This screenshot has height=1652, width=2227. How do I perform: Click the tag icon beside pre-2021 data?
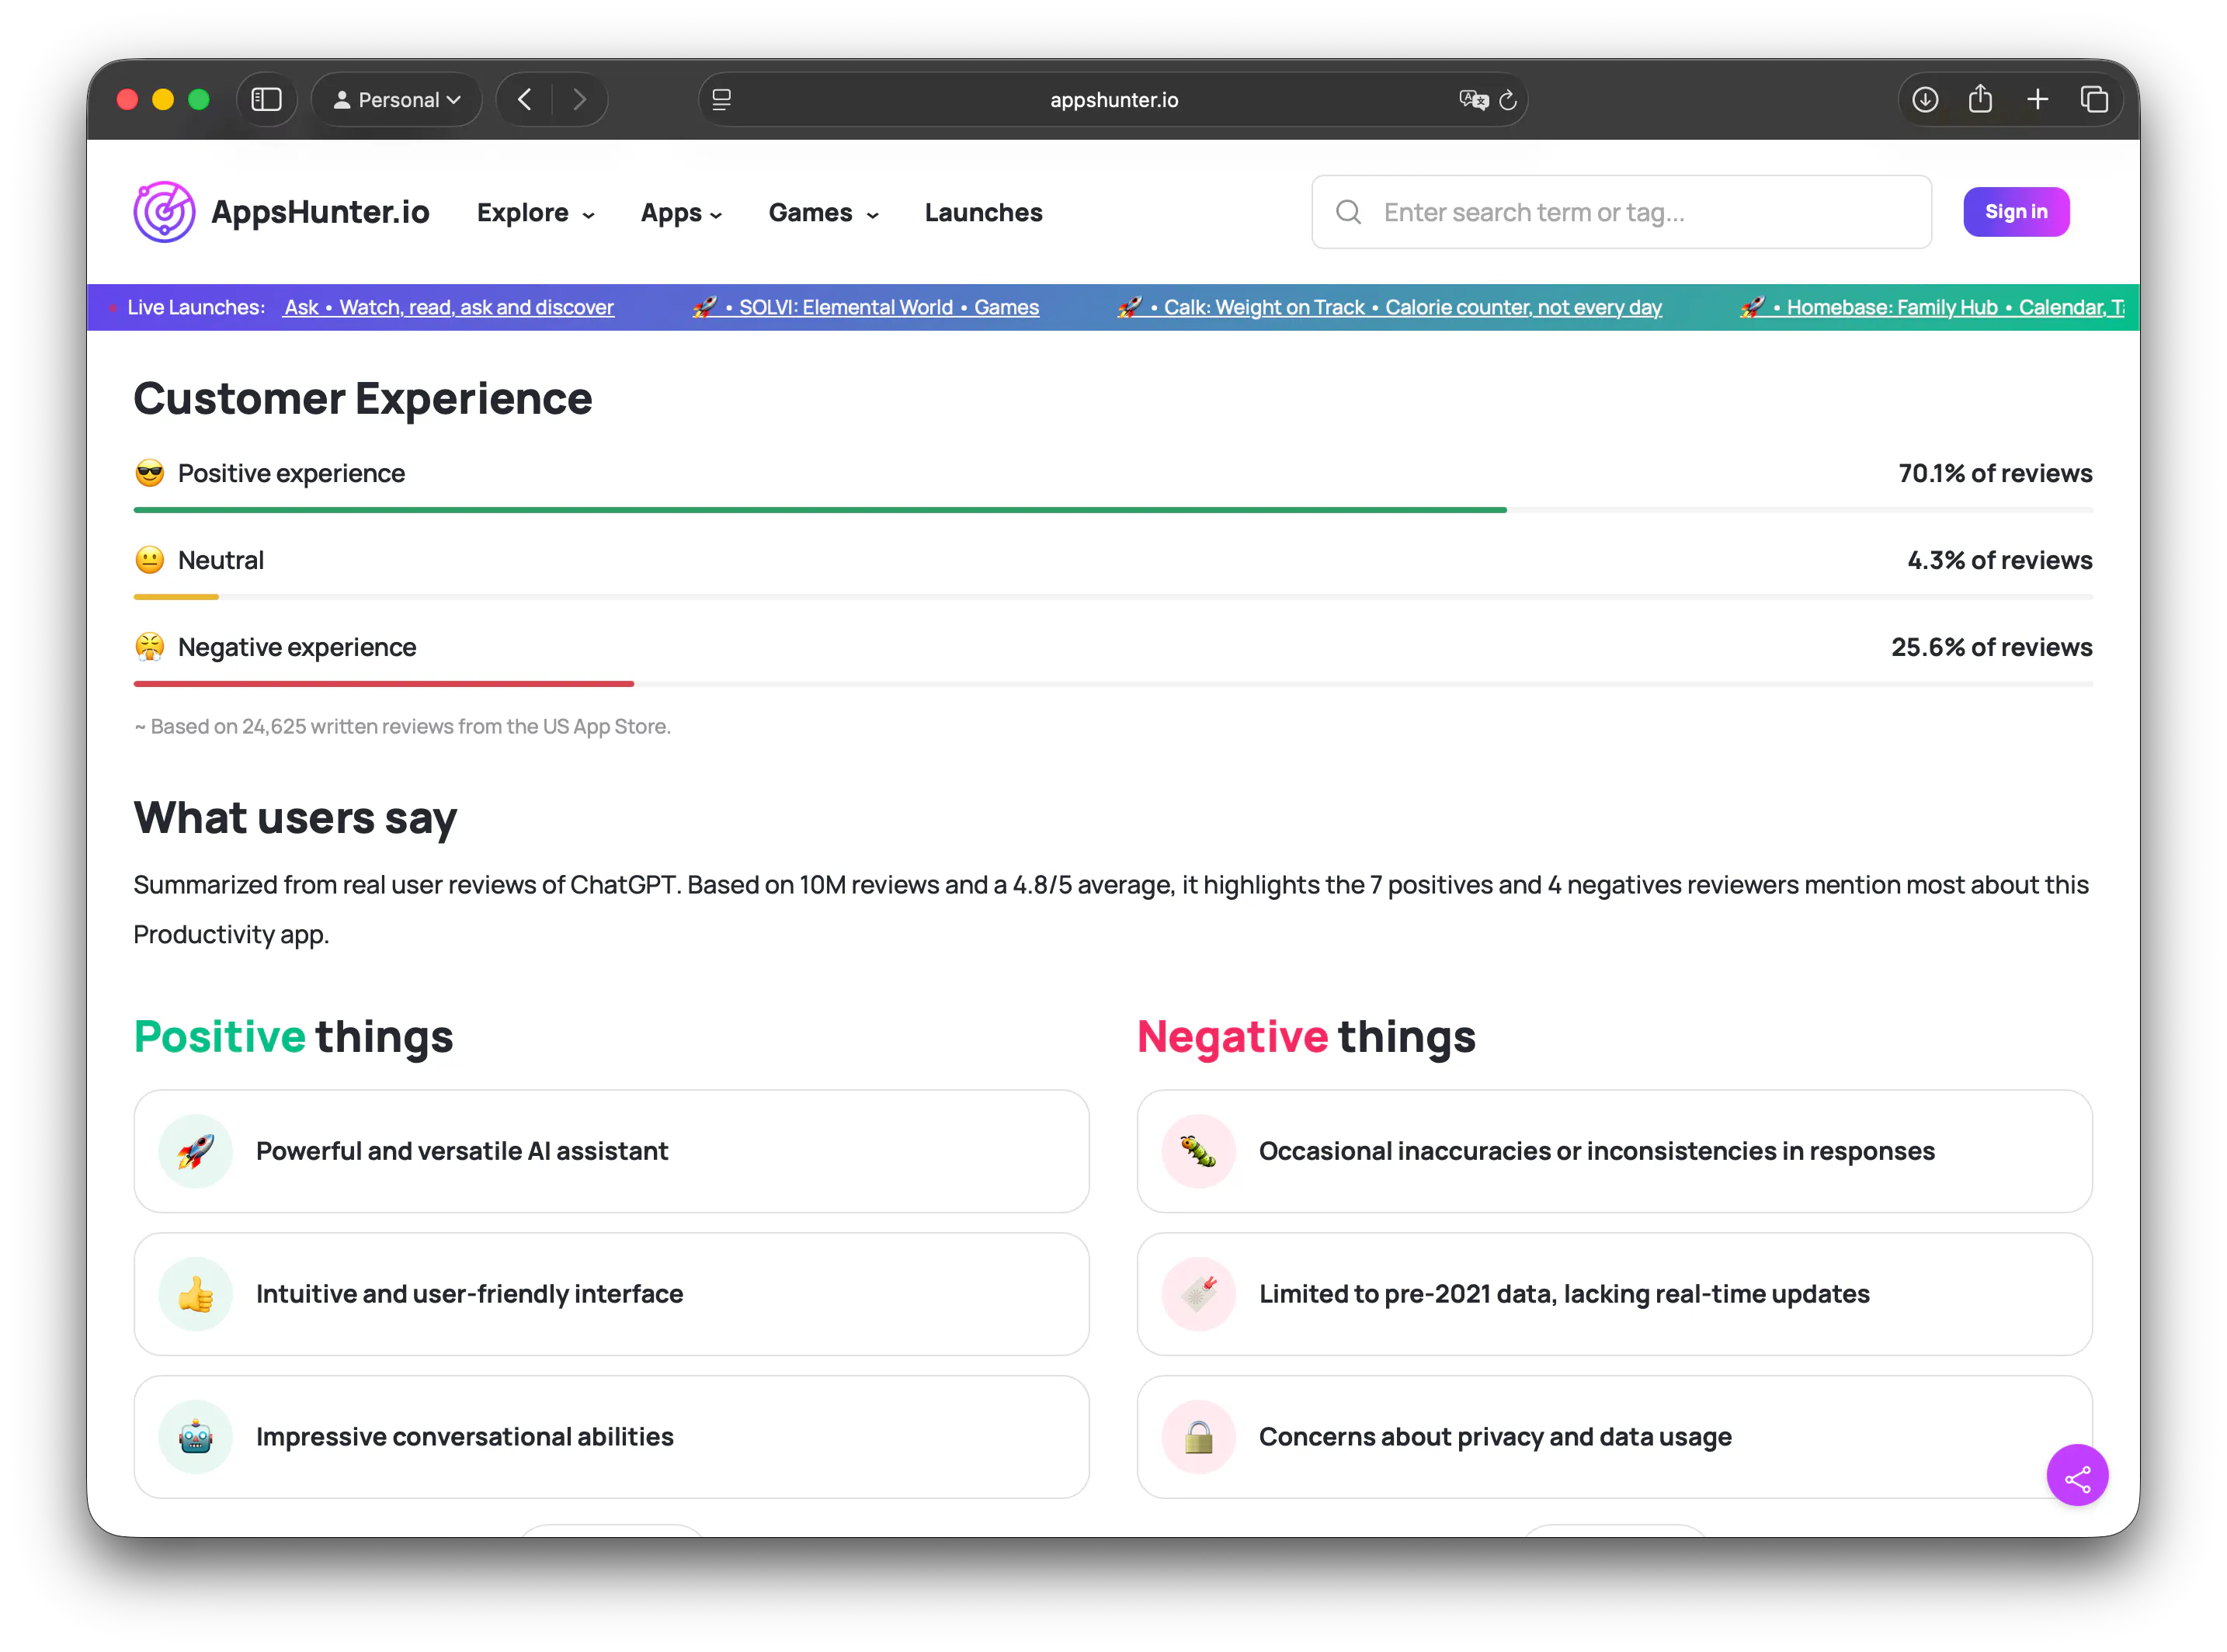pyautogui.click(x=1198, y=1294)
